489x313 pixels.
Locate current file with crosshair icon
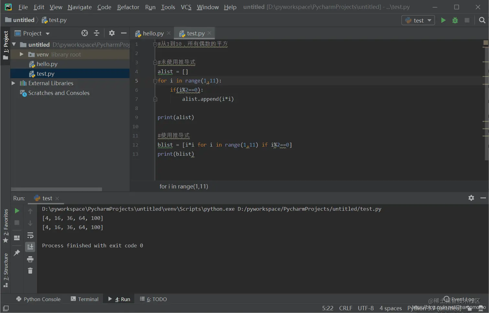(x=84, y=33)
